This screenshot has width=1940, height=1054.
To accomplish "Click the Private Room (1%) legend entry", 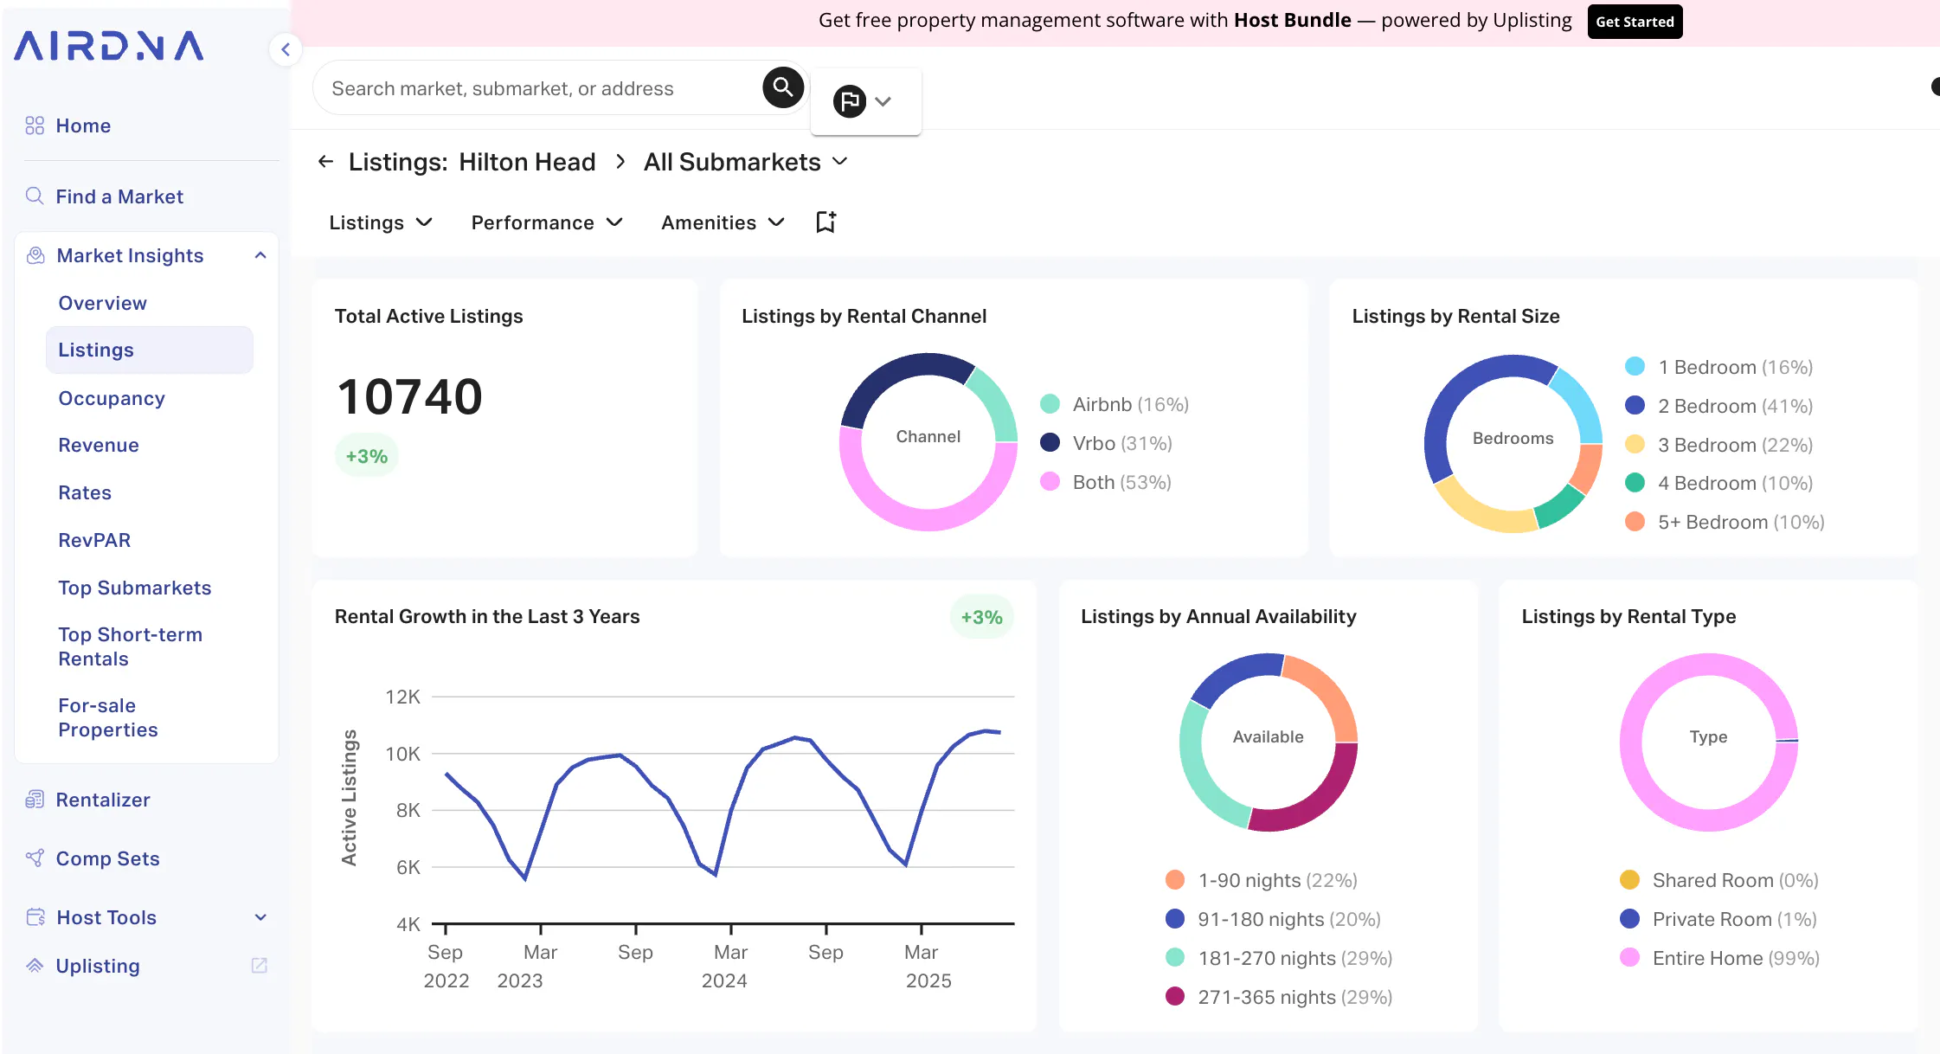I will 1718,919.
